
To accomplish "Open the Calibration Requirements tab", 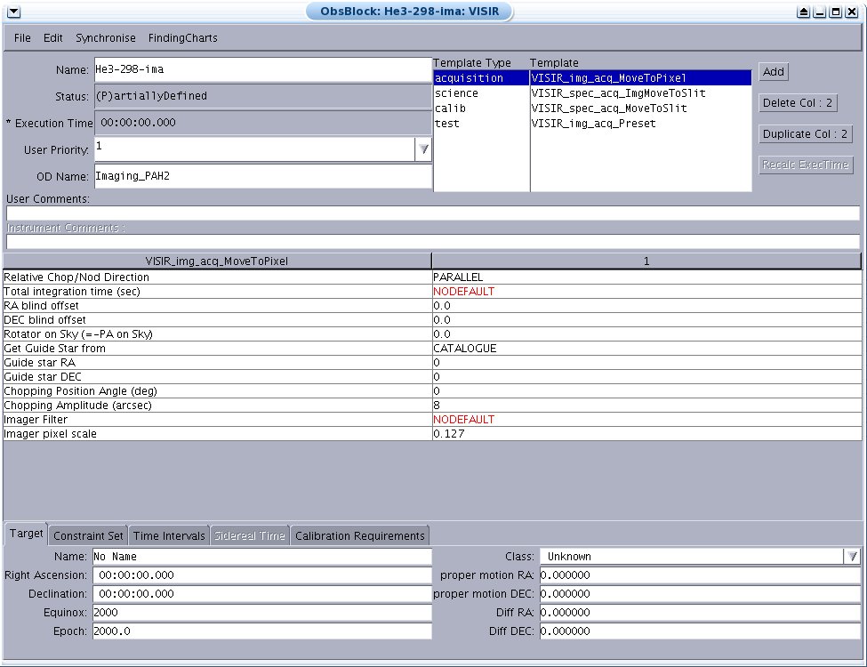I will coord(359,535).
